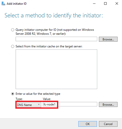Click the Value field containing fc-node1

point(70,104)
